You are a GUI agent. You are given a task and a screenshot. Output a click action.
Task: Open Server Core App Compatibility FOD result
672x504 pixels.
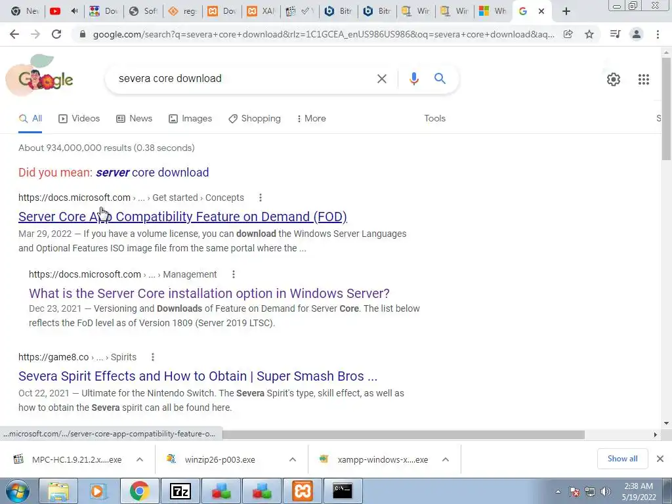tap(182, 217)
